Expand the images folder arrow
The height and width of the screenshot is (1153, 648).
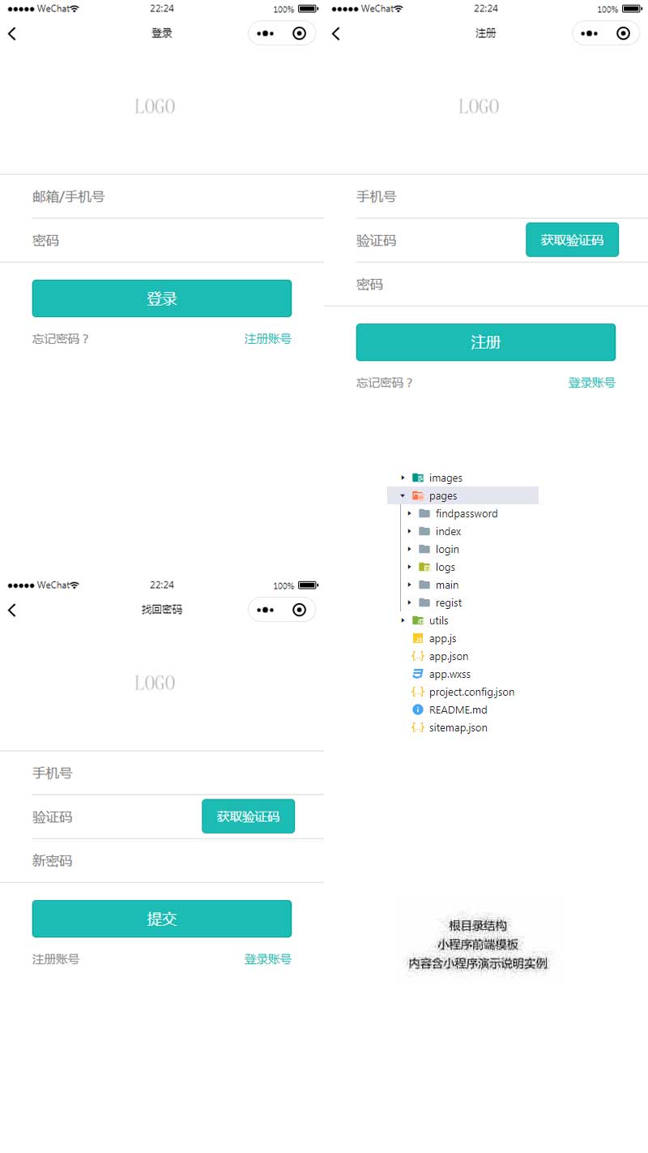coord(403,478)
